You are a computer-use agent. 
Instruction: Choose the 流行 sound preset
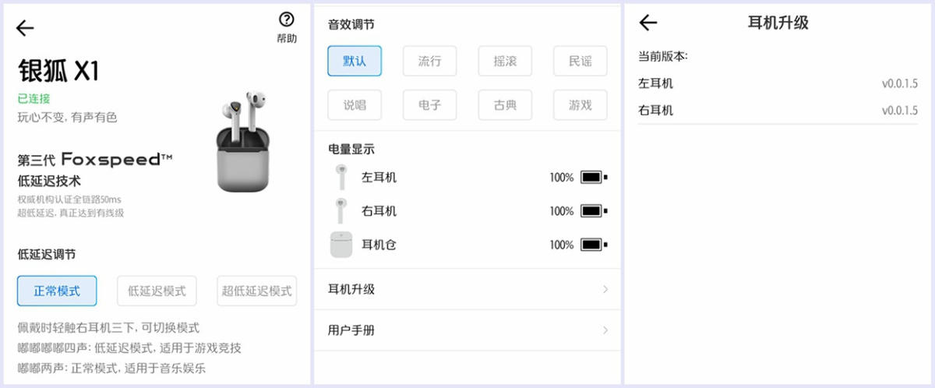click(429, 61)
